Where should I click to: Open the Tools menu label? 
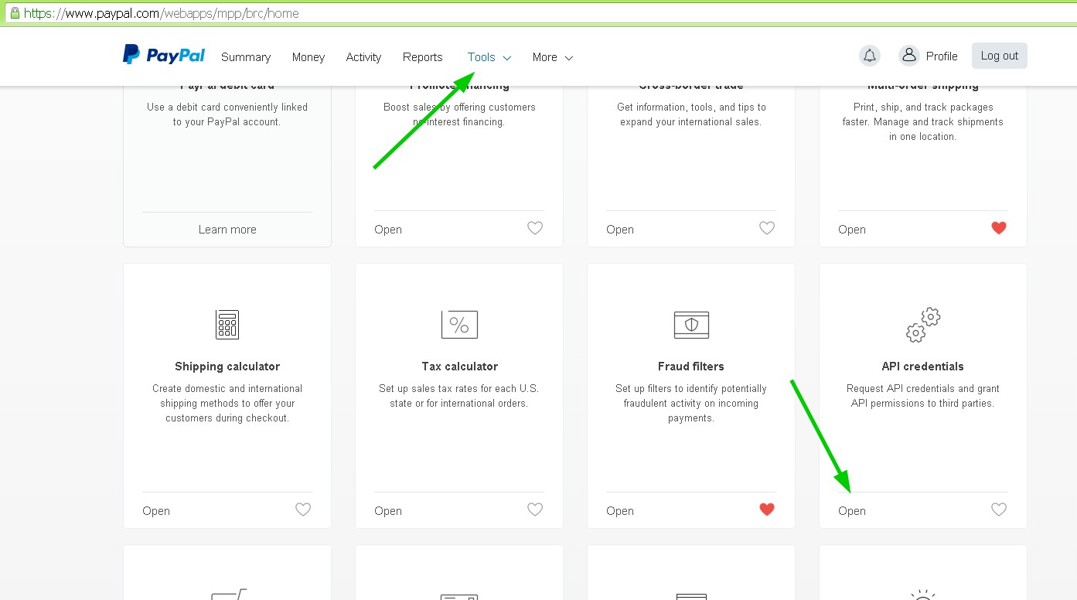coord(482,57)
